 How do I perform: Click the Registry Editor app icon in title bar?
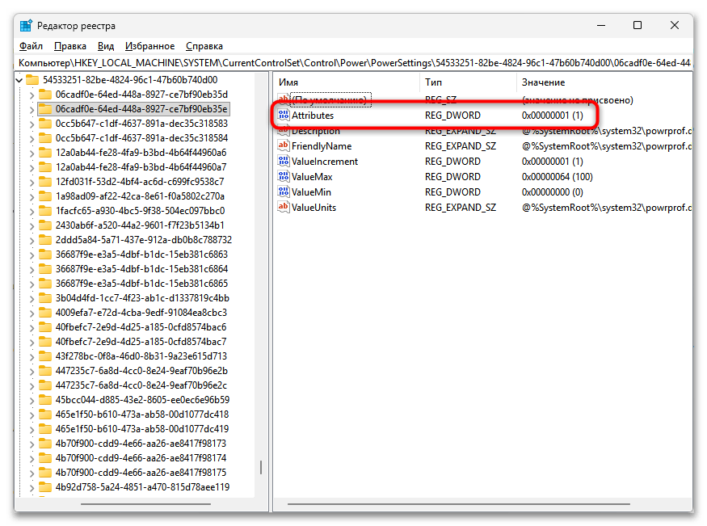[x=26, y=26]
